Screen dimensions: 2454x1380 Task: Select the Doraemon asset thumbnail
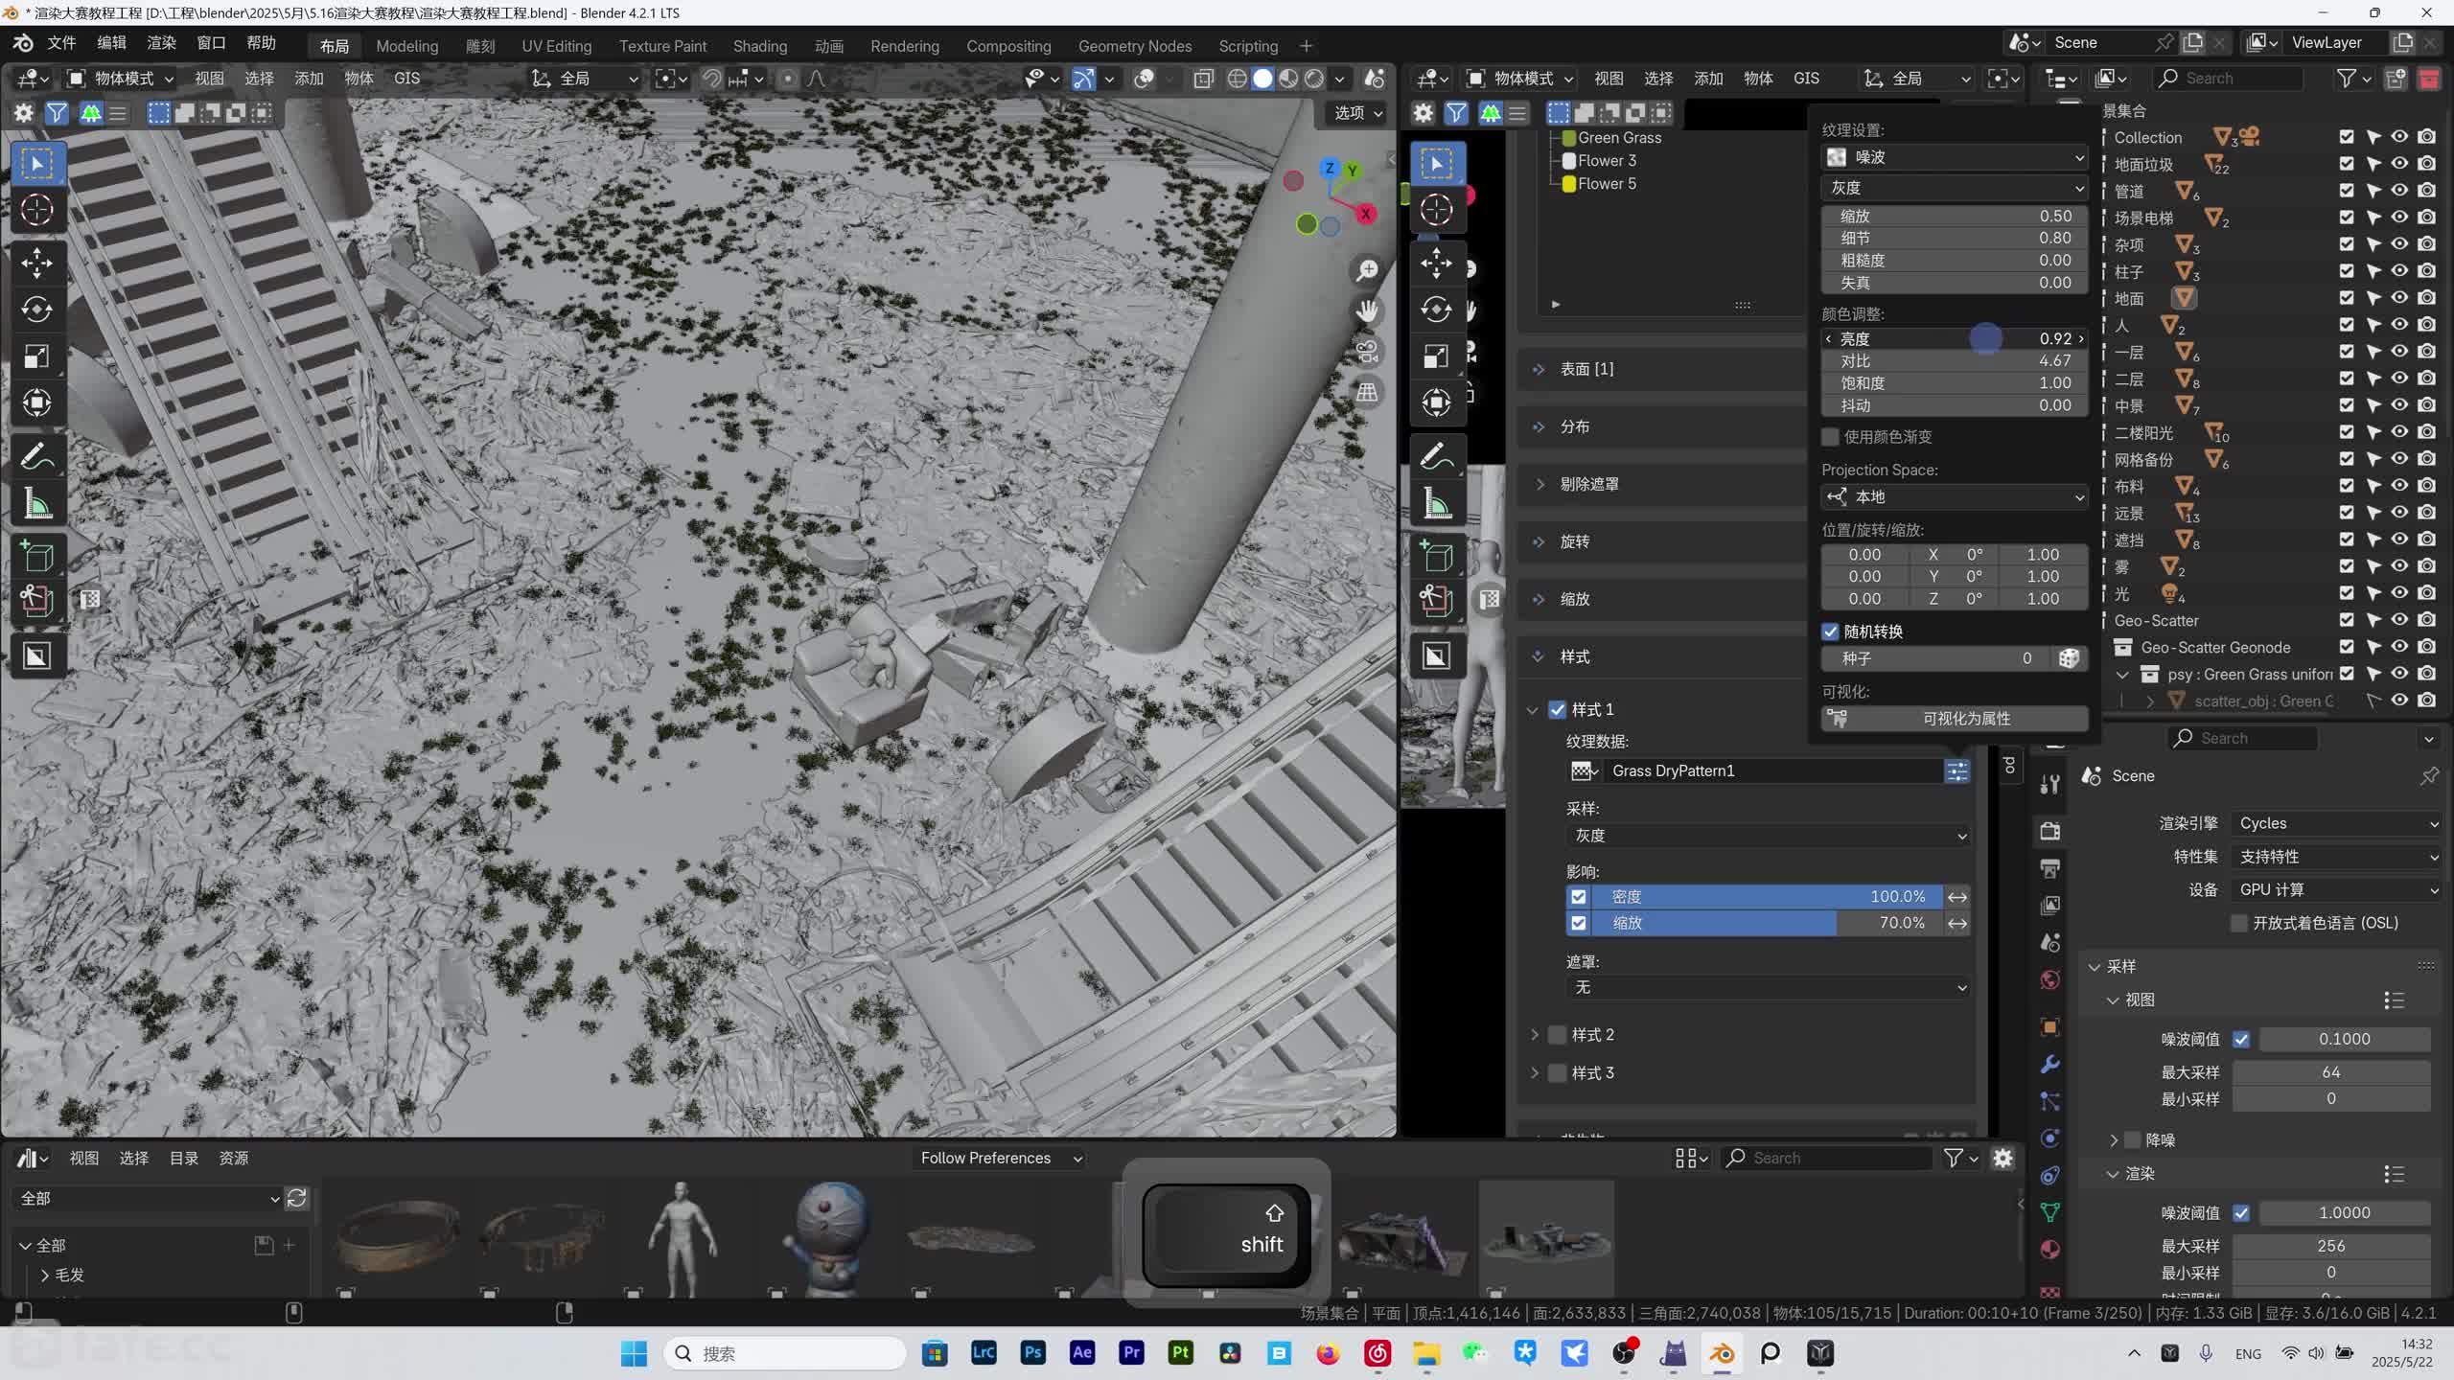[827, 1240]
